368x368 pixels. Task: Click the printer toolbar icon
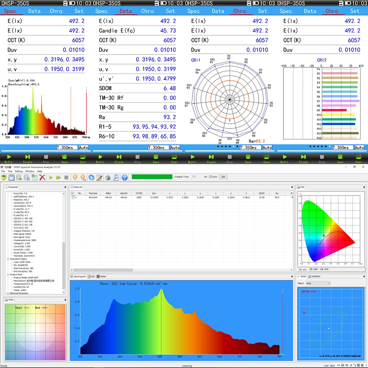(x=108, y=177)
